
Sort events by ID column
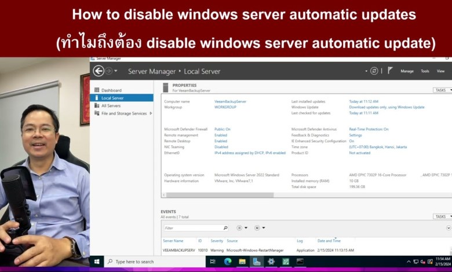tap(200, 241)
